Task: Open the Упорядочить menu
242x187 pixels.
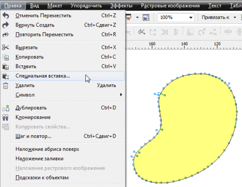Action: click(x=86, y=6)
